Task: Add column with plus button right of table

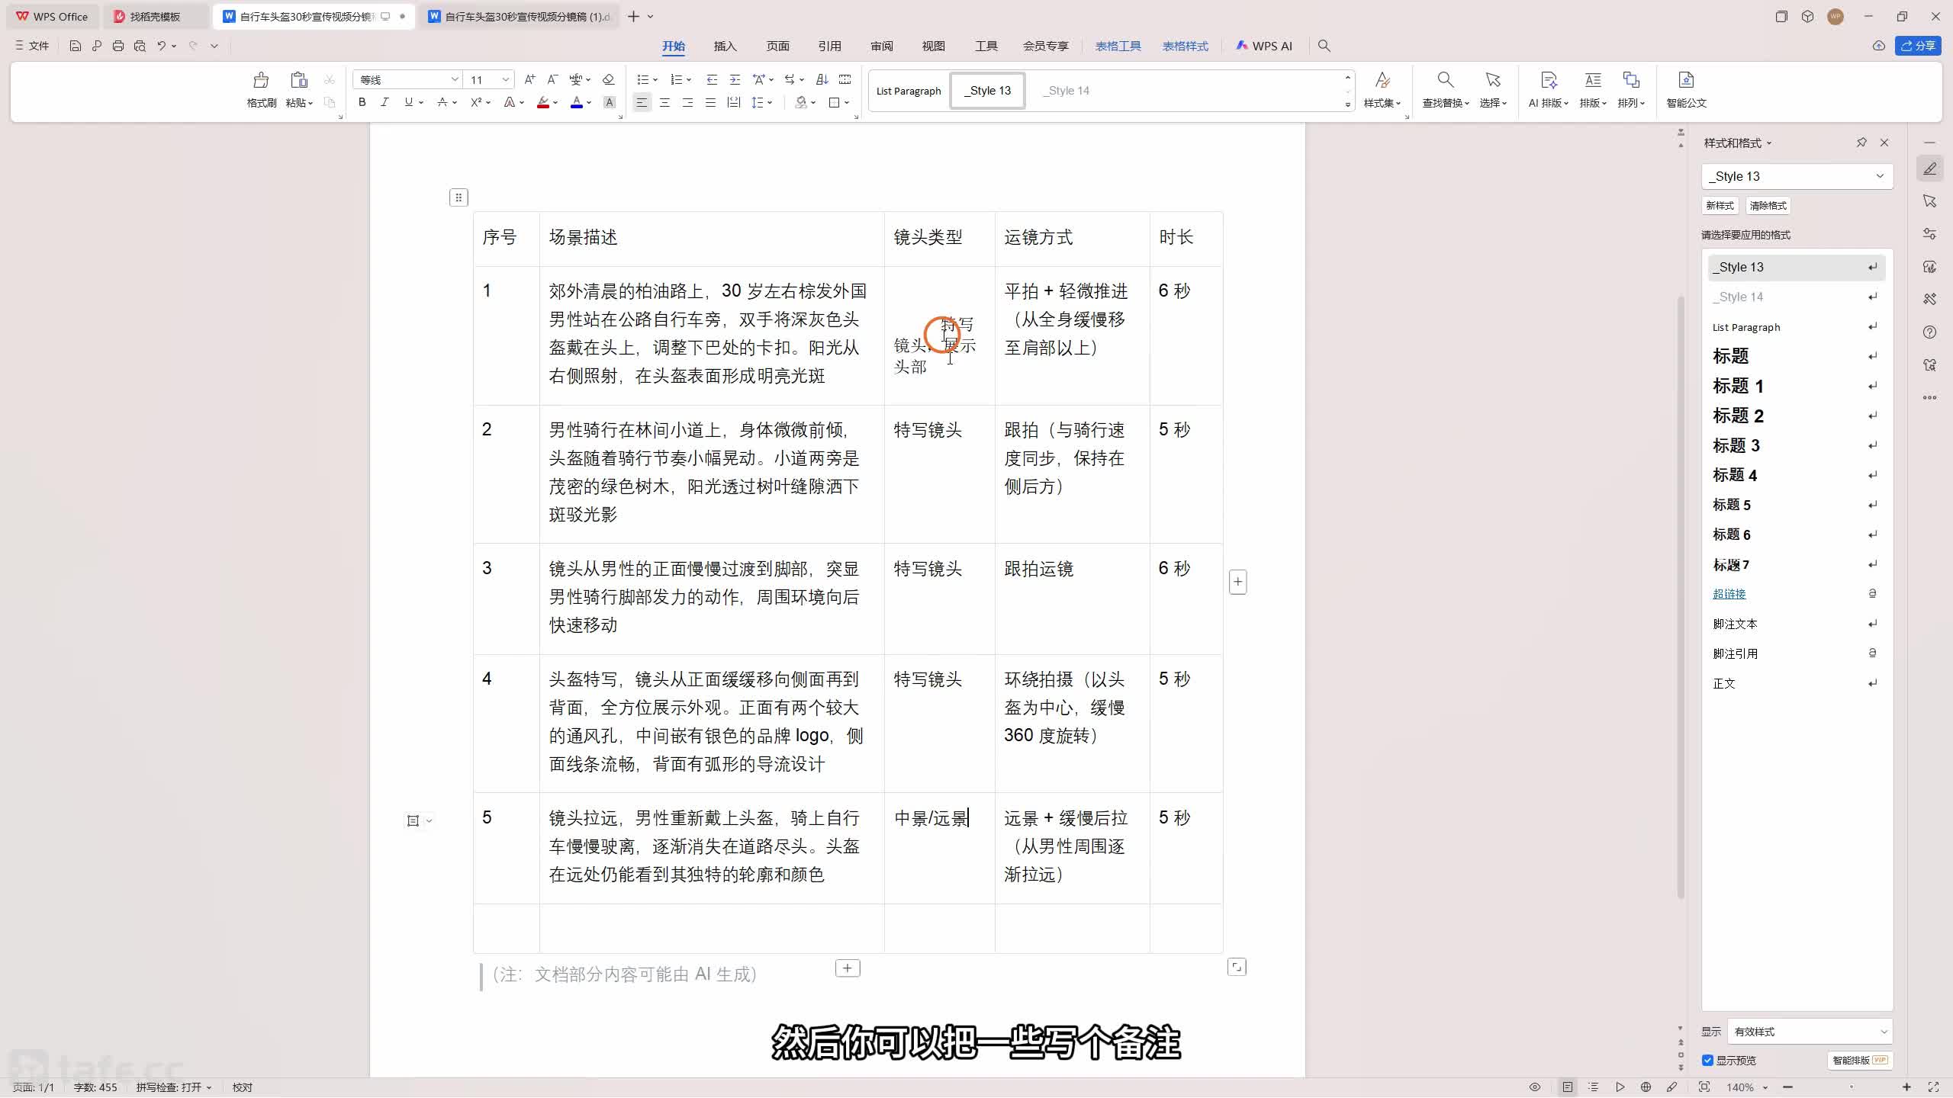Action: click(x=1237, y=583)
